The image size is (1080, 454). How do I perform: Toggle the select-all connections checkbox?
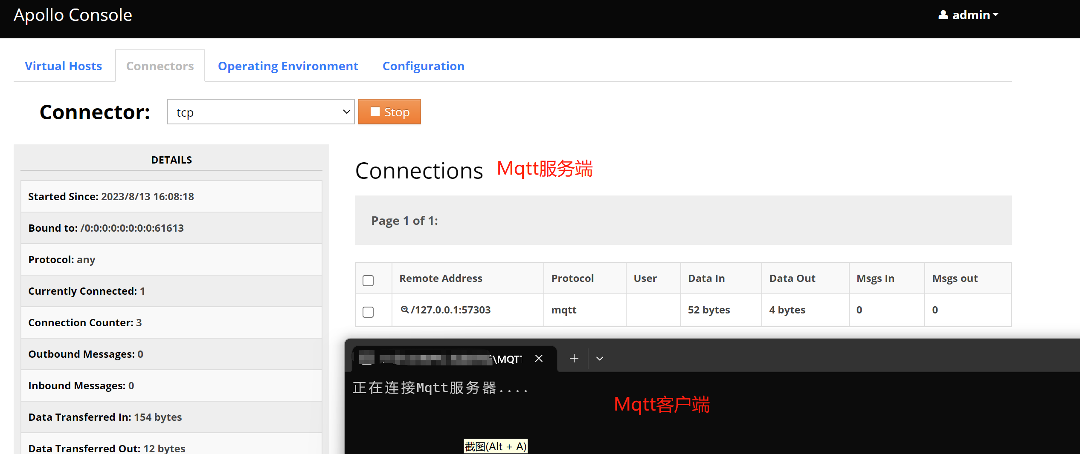point(368,280)
